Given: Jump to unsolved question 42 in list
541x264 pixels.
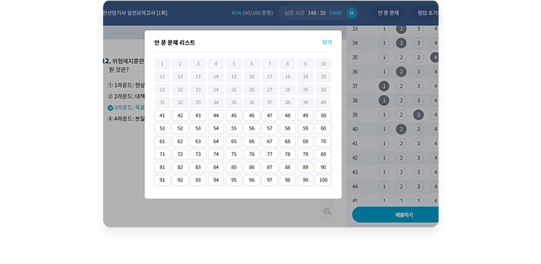Looking at the screenshot, I should pos(180,116).
